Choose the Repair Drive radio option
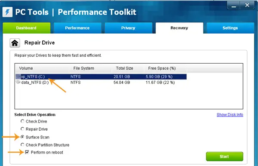Image resolution: width=258 pixels, height=166 pixels. click(x=22, y=129)
